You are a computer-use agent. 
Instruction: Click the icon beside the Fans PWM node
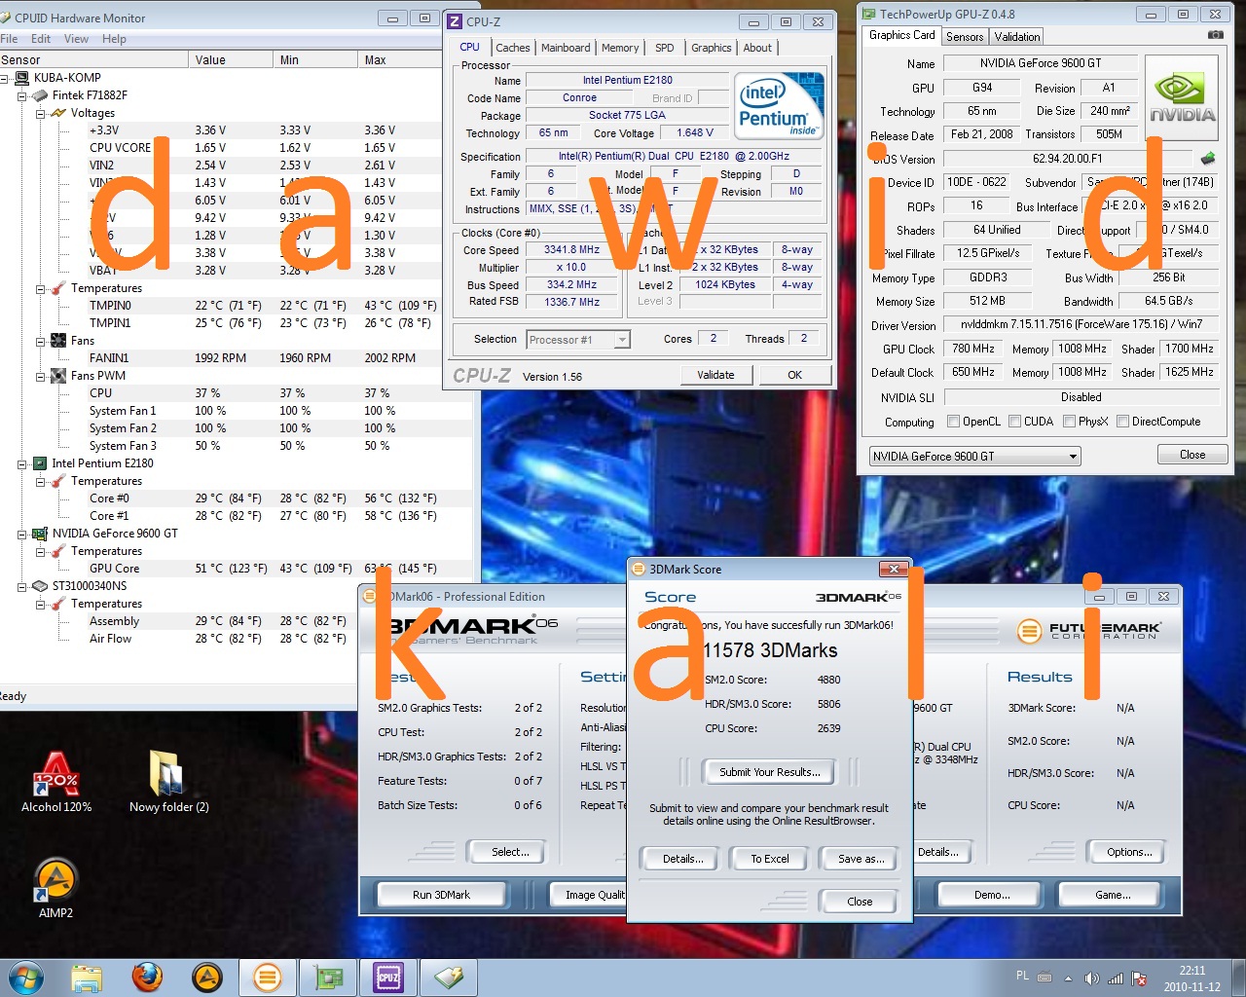(x=58, y=376)
